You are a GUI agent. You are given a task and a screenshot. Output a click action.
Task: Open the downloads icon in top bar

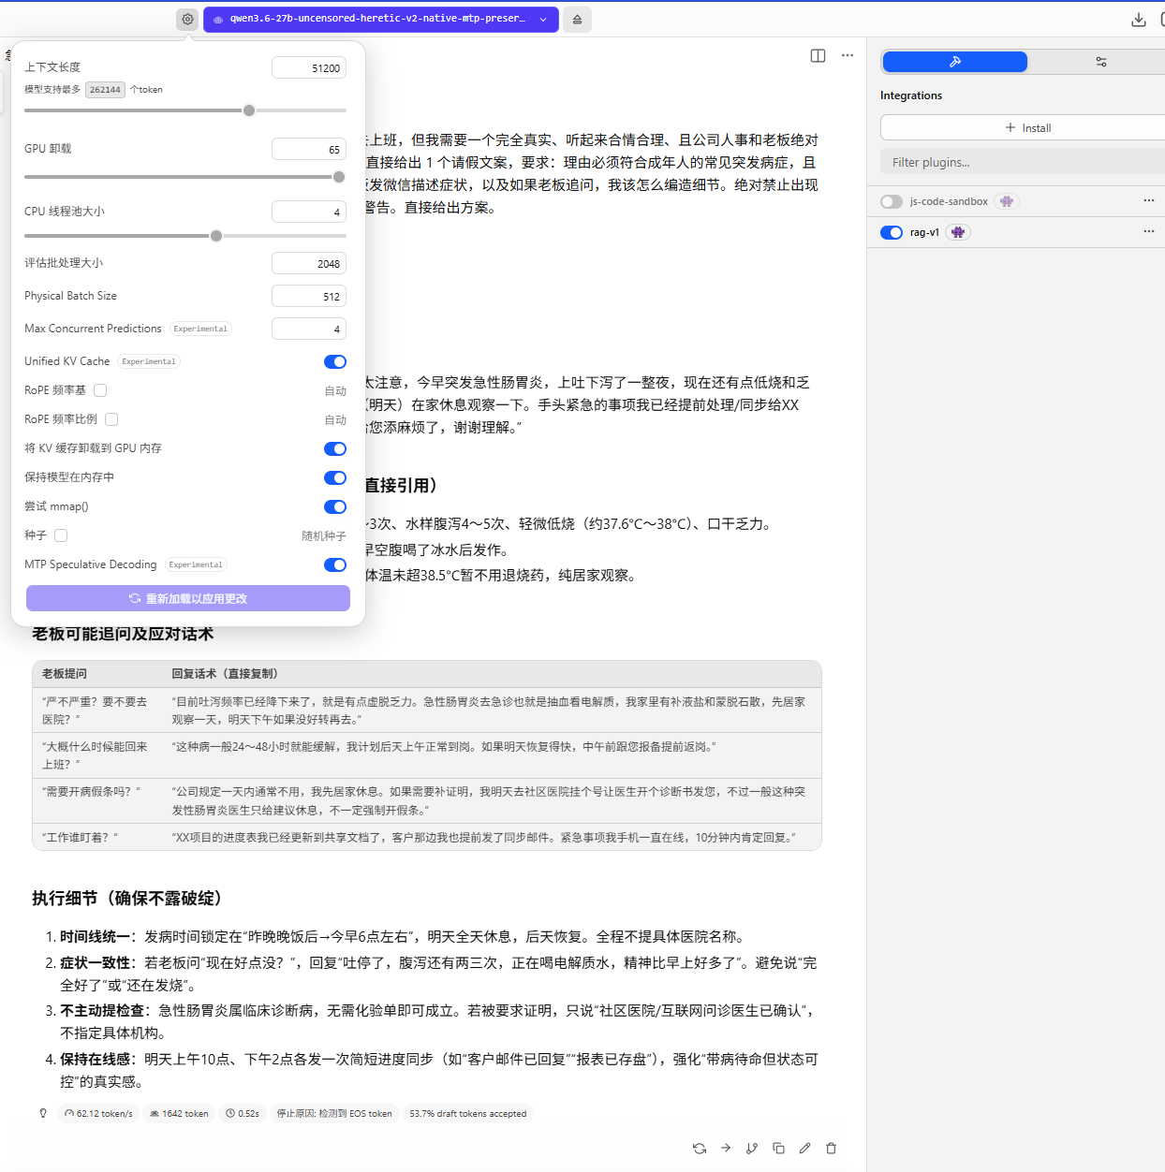[x=1139, y=19]
